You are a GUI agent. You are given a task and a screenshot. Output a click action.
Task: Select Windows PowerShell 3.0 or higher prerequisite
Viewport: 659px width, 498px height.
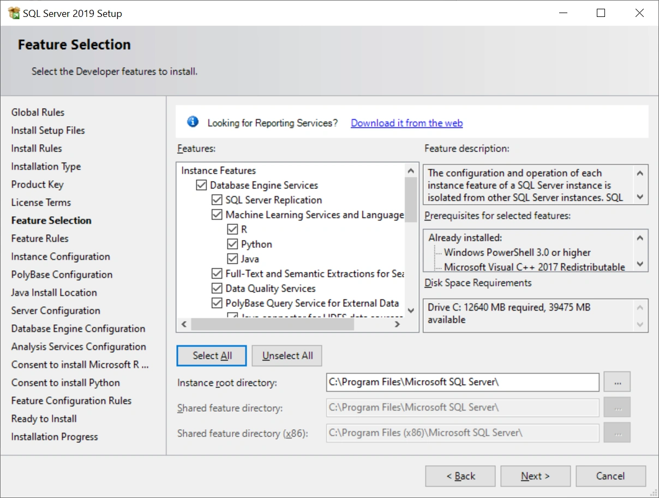pos(517,252)
